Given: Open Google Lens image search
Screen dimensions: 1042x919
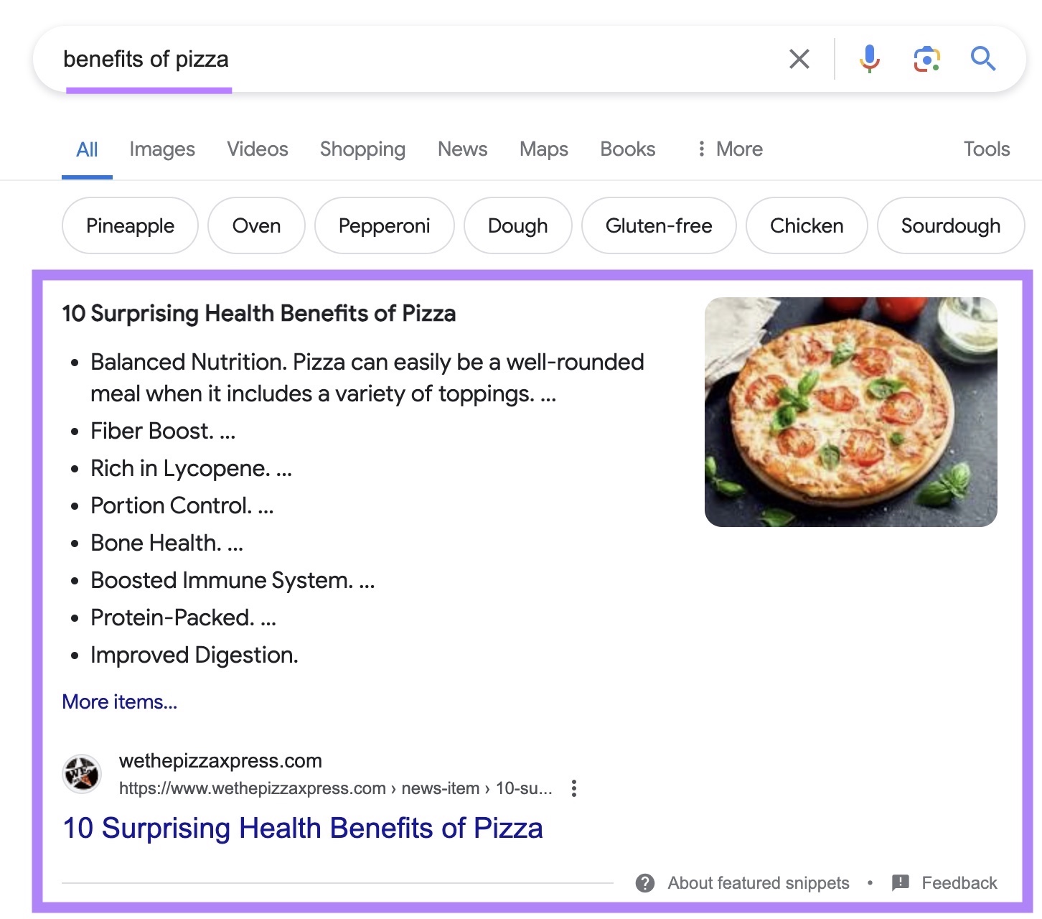Looking at the screenshot, I should [x=926, y=59].
